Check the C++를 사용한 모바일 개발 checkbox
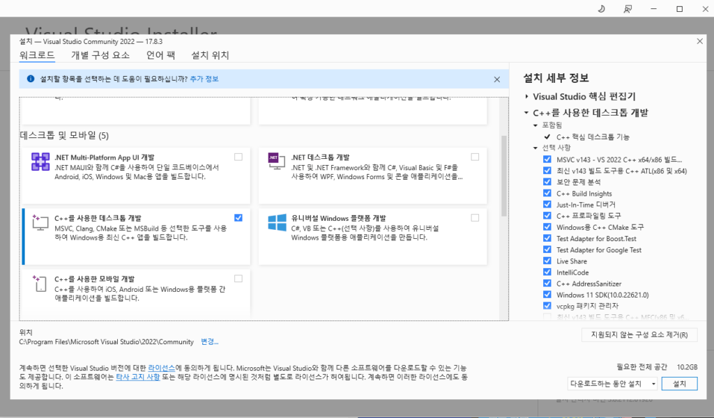The width and height of the screenshot is (714, 418). point(238,279)
